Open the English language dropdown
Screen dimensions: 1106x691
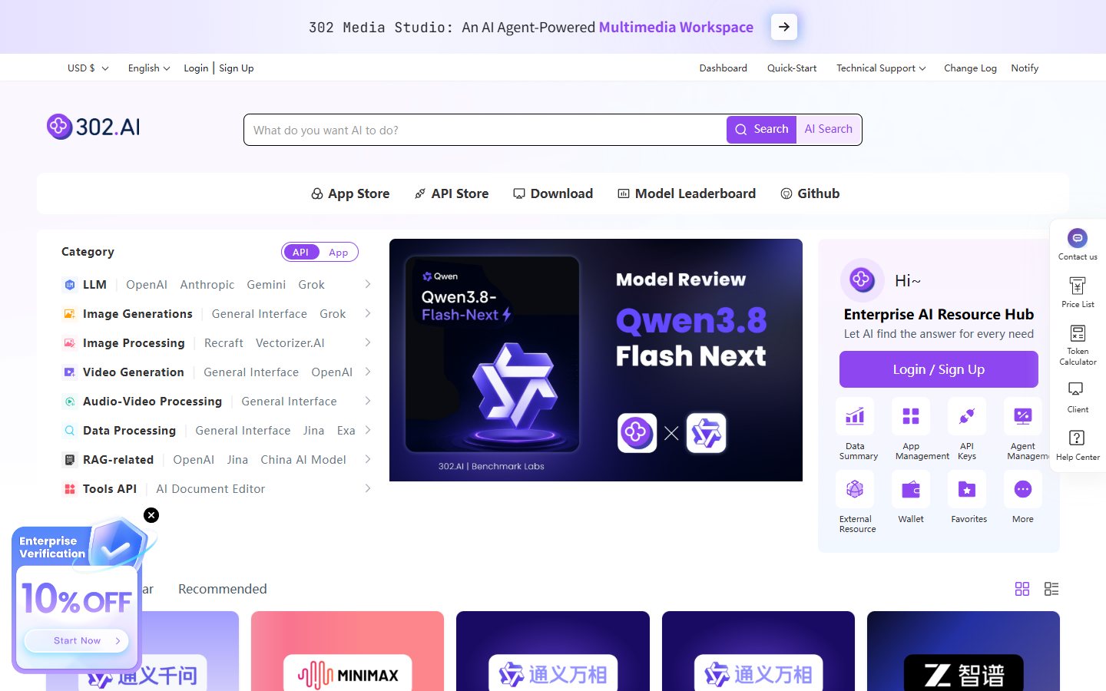(149, 68)
